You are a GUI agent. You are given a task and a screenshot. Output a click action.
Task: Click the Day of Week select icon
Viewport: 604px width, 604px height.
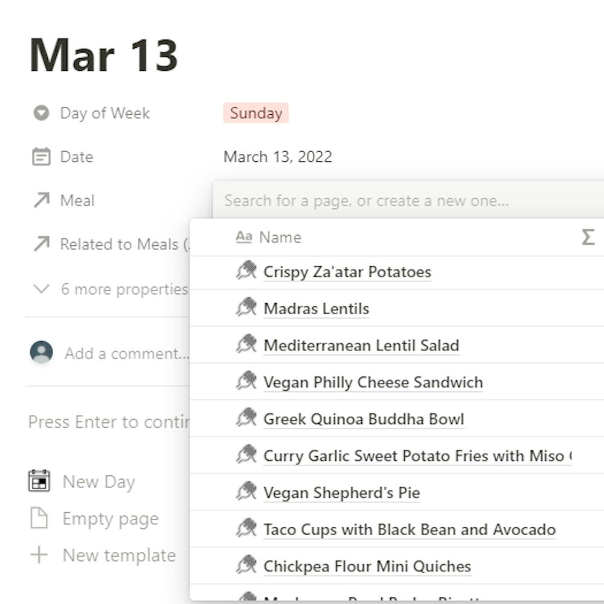[x=41, y=113]
